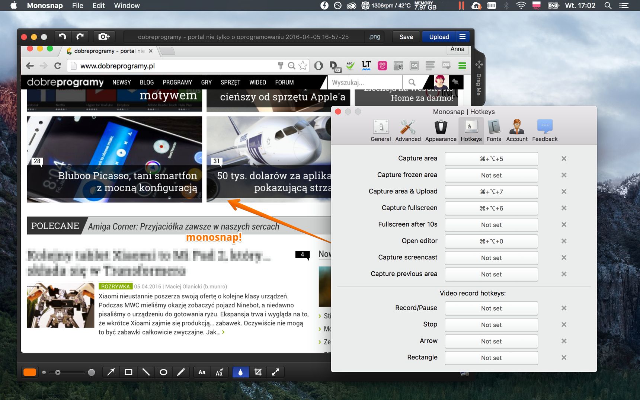Screen dimensions: 640x400
Task: Click the camera capture icon in the editor
Action: (104, 36)
